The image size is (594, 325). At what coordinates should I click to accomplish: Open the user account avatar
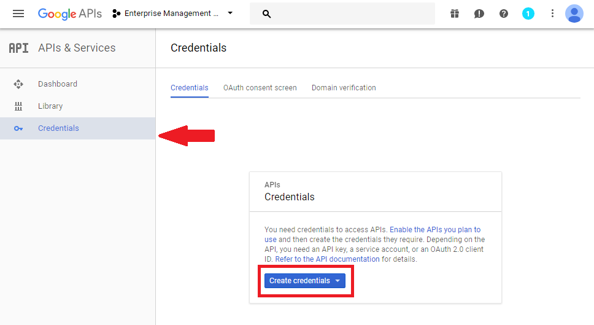(574, 14)
